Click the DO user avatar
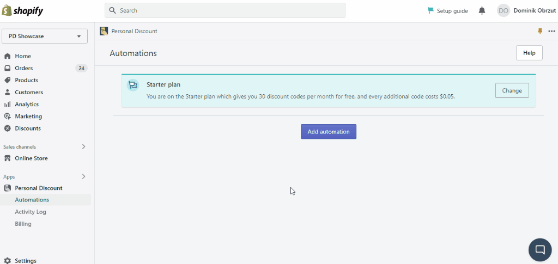Screen dimensions: 558x264 click(503, 11)
